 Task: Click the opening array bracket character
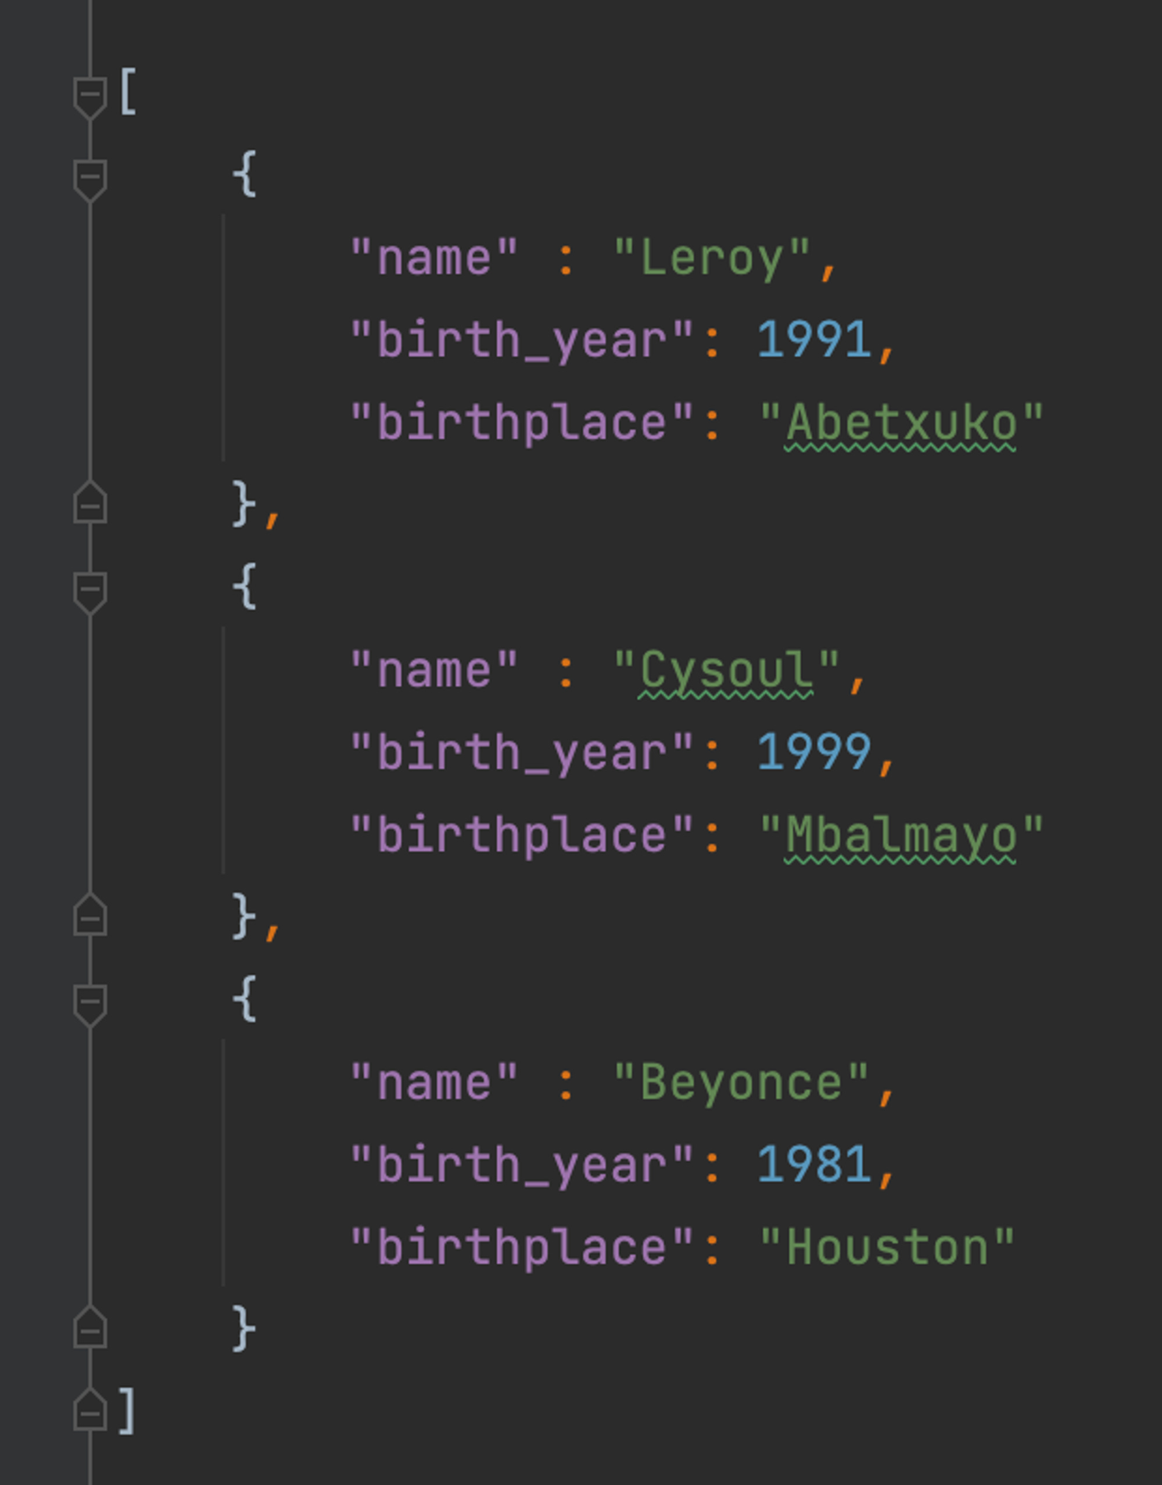pyautogui.click(x=128, y=92)
